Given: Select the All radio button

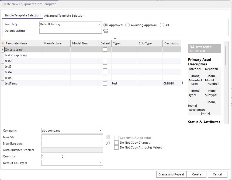Looking at the screenshot, I should point(162,25).
